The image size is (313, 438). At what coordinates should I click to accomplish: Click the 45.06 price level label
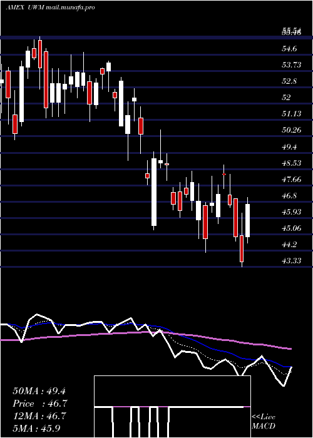click(292, 228)
